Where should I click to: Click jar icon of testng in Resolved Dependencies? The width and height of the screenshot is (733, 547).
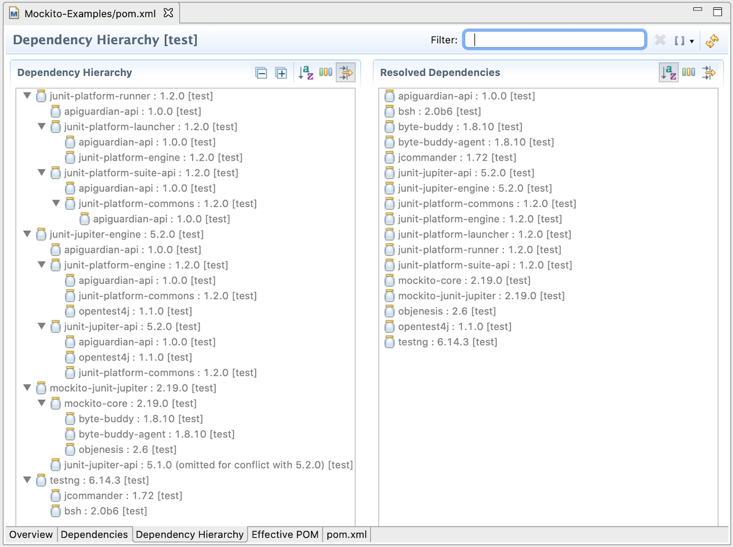(390, 342)
